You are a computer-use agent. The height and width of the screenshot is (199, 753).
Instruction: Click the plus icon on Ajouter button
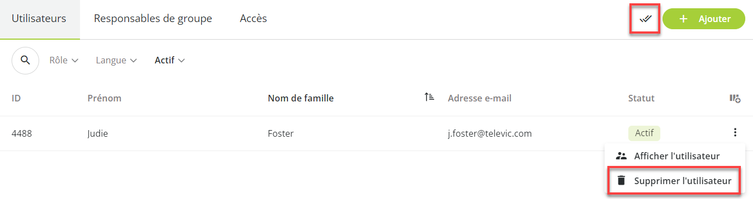683,19
